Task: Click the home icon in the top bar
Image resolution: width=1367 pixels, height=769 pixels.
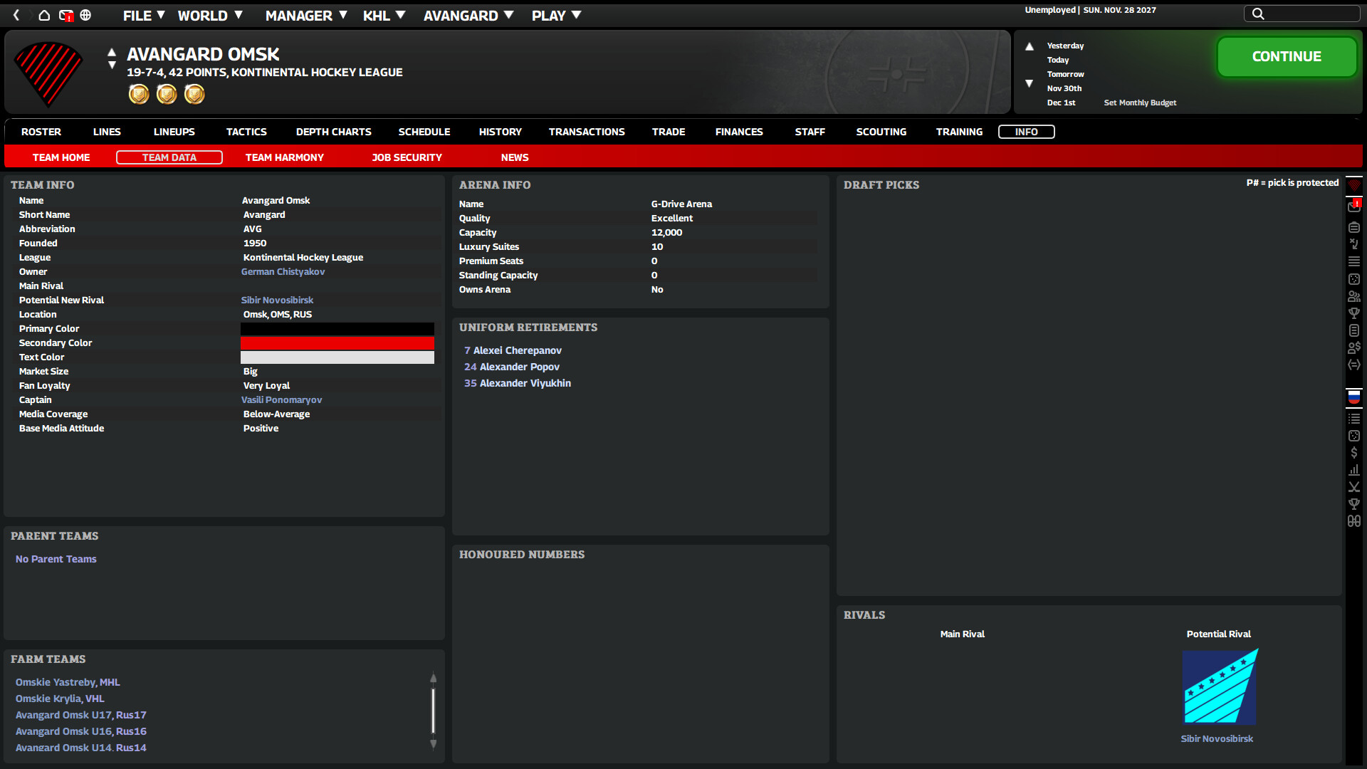Action: pos(44,14)
